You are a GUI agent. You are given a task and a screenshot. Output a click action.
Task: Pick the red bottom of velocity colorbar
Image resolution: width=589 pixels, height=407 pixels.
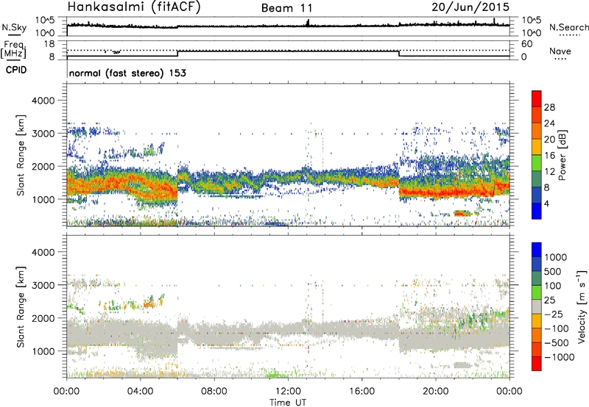[537, 364]
